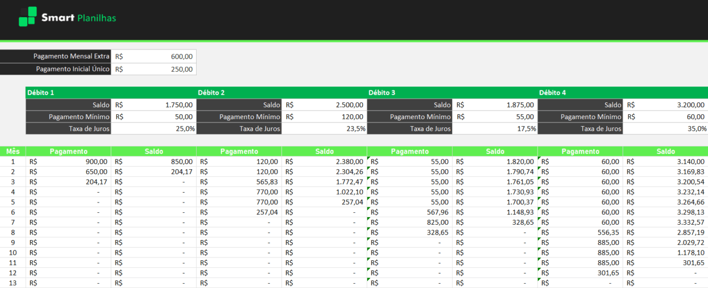Click the Débito 2 month 3 payment 565,83
The width and height of the screenshot is (708, 288).
tap(239, 182)
